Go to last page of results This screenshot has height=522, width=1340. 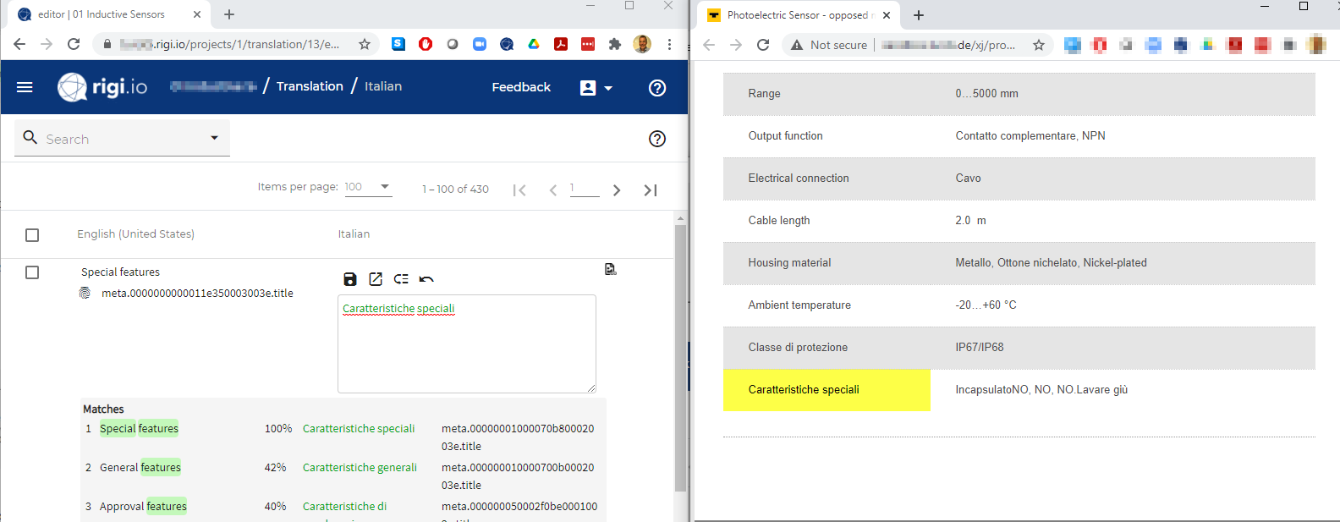click(x=650, y=190)
